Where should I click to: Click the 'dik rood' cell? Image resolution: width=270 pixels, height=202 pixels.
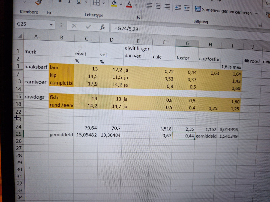click(252, 61)
